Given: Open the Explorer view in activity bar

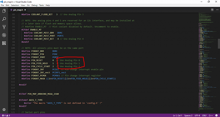Looking at the screenshot, I should tap(4, 11).
